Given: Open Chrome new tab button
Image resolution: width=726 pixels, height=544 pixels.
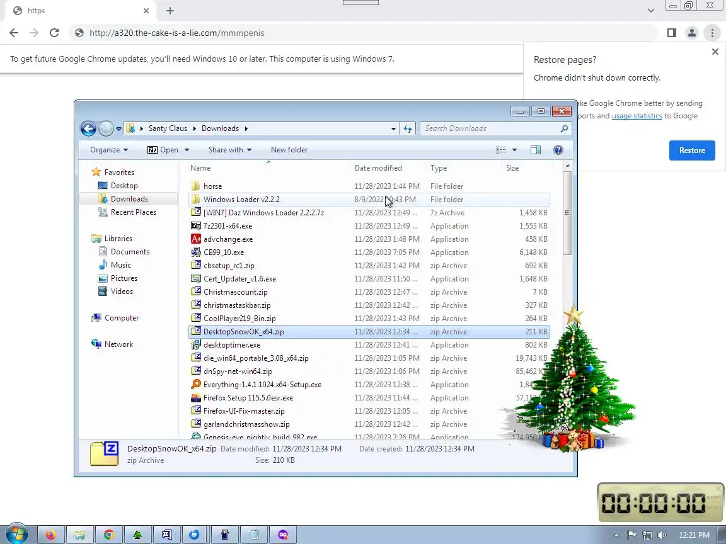Looking at the screenshot, I should (170, 11).
